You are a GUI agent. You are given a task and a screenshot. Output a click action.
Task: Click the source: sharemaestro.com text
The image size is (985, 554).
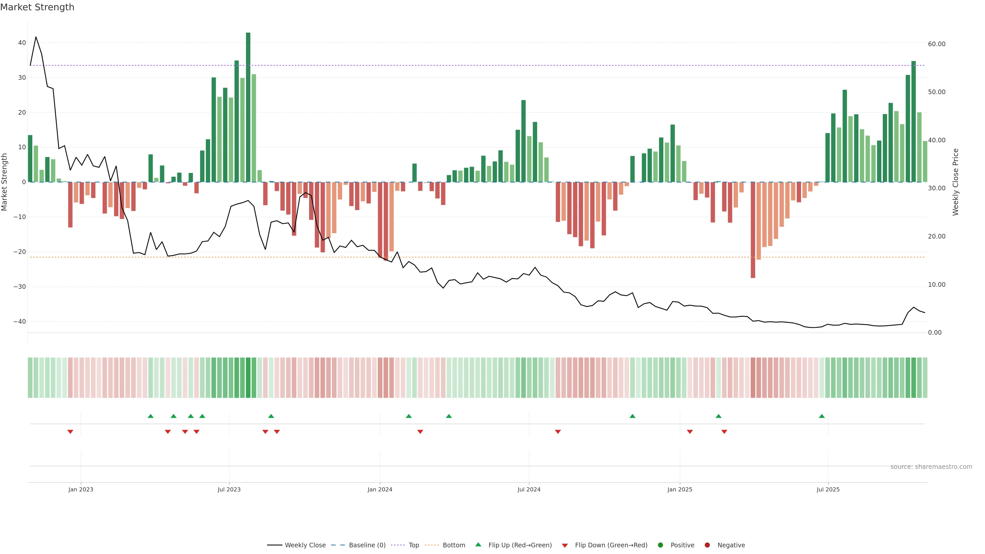(931, 467)
